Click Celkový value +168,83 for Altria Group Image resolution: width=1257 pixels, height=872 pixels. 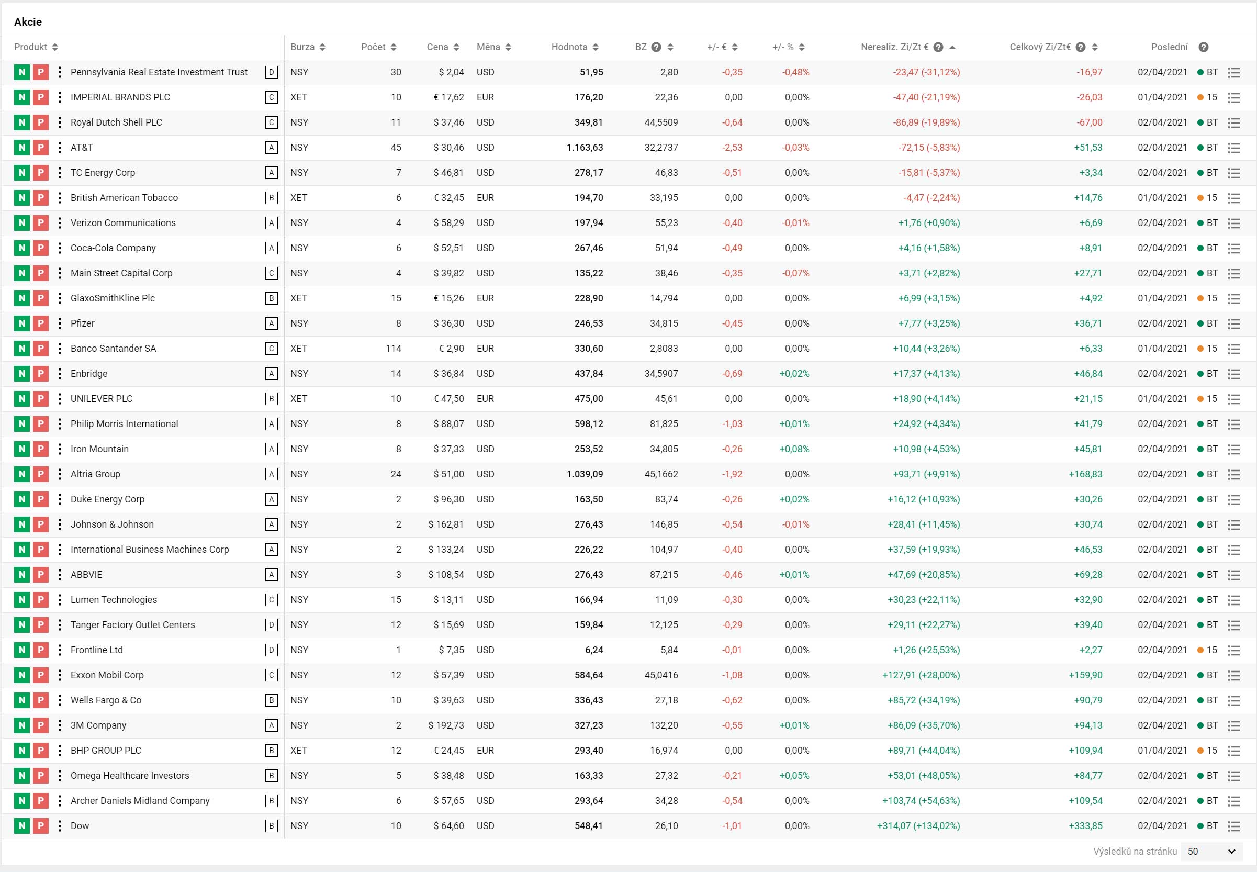point(1085,474)
